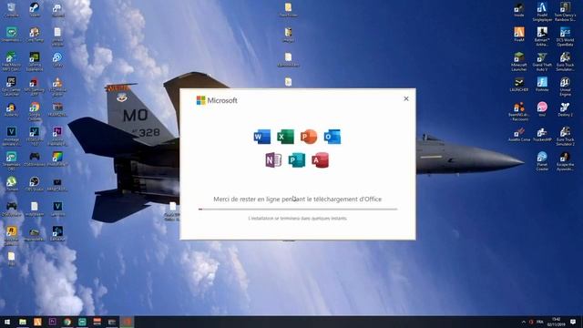The image size is (583, 328).
Task: Select the Epic Games Launcher desktop shortcut
Action: pos(11,87)
